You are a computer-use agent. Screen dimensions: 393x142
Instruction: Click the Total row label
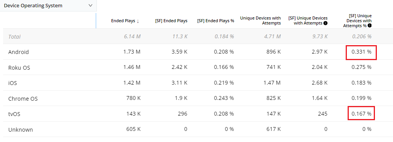coord(14,37)
